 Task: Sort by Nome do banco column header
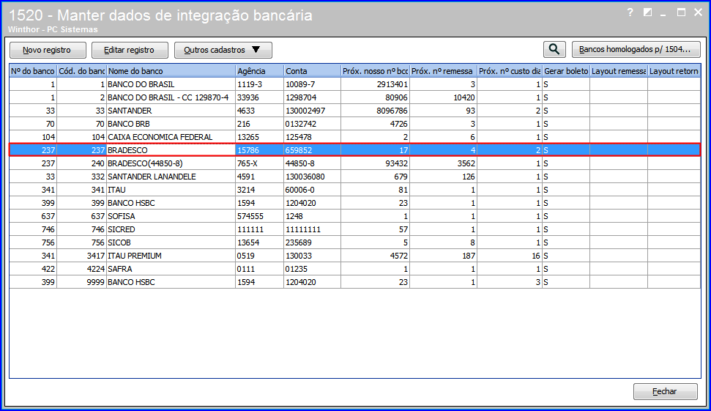tap(171, 71)
